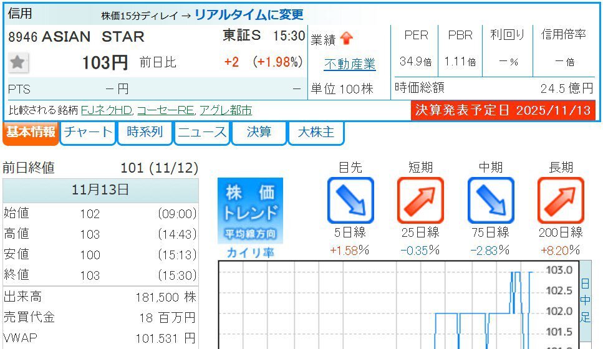Viewport: 603px width, 349px height.
Task: Click the 出来高 181,500 株 value
Action: 166,297
